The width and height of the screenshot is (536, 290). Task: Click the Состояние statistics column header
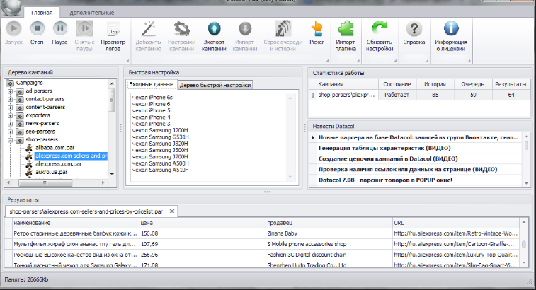(397, 84)
